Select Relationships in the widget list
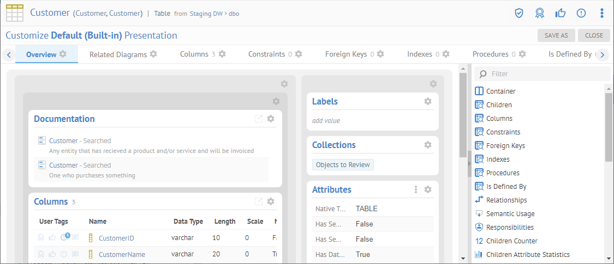The width and height of the screenshot is (614, 264). pyautogui.click(x=506, y=200)
